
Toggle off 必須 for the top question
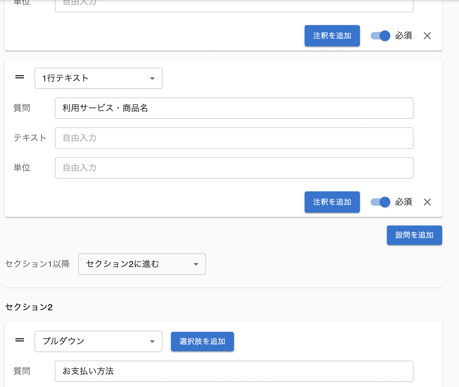[x=380, y=36]
